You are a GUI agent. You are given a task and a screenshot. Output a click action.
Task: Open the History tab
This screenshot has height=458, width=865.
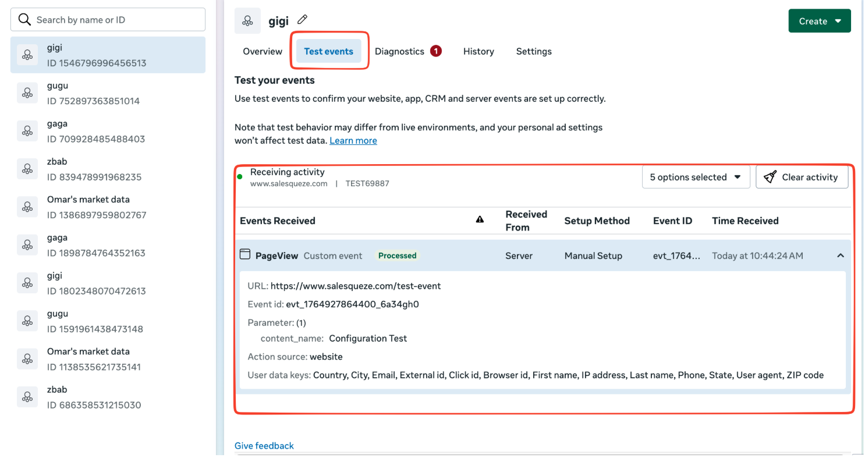click(478, 51)
